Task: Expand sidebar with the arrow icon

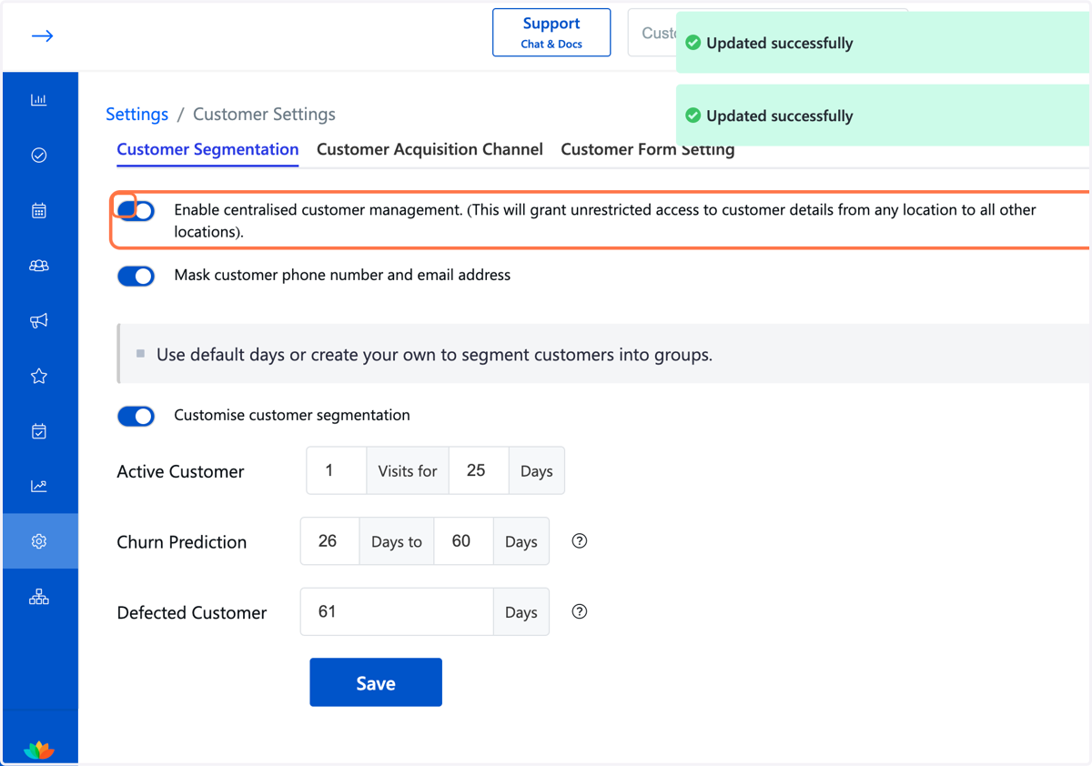Action: 42,35
